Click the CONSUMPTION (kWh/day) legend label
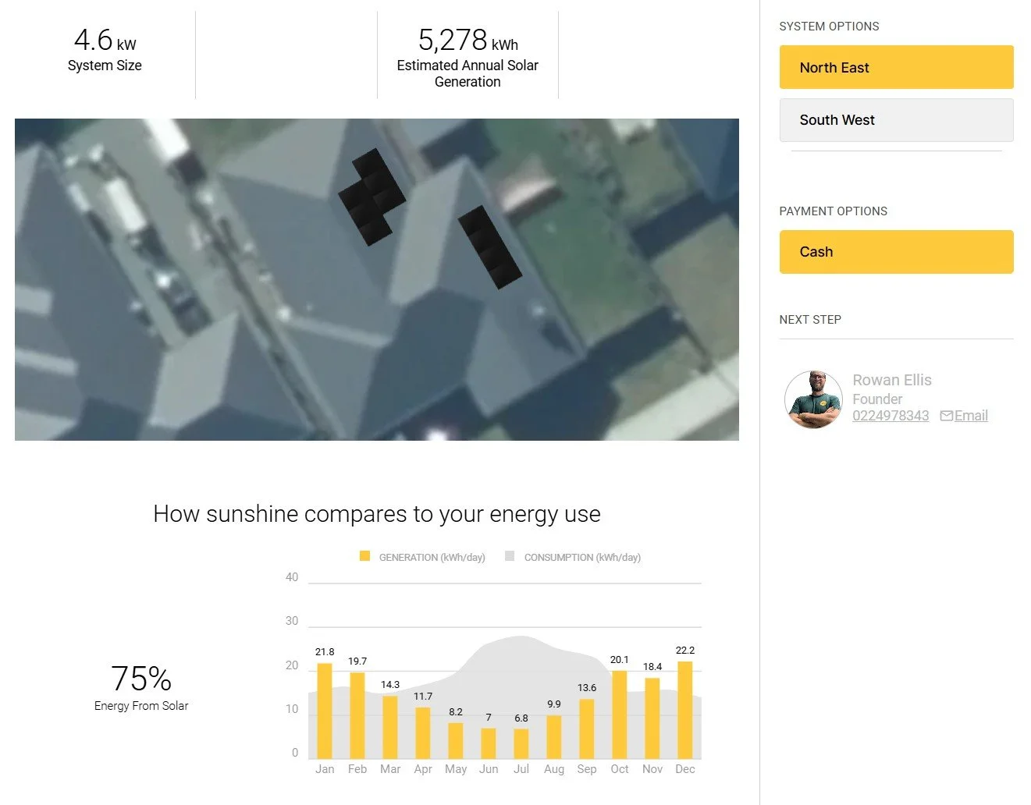Viewport: 1031px width, 805px height. [x=582, y=557]
